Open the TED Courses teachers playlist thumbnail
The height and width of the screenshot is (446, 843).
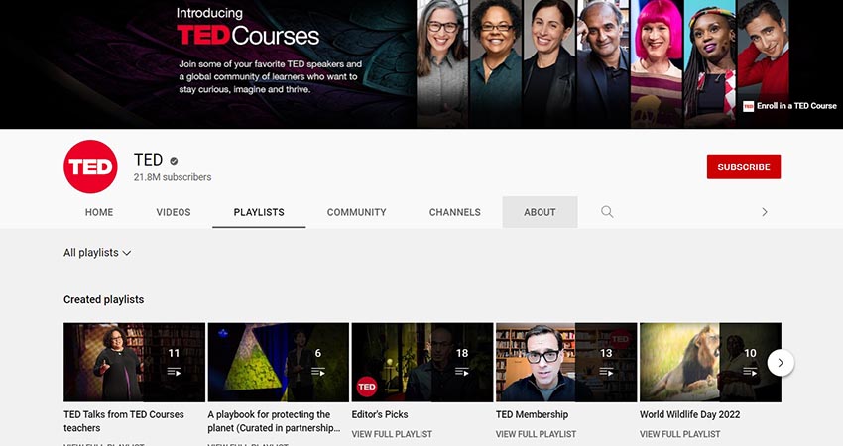[x=135, y=362]
